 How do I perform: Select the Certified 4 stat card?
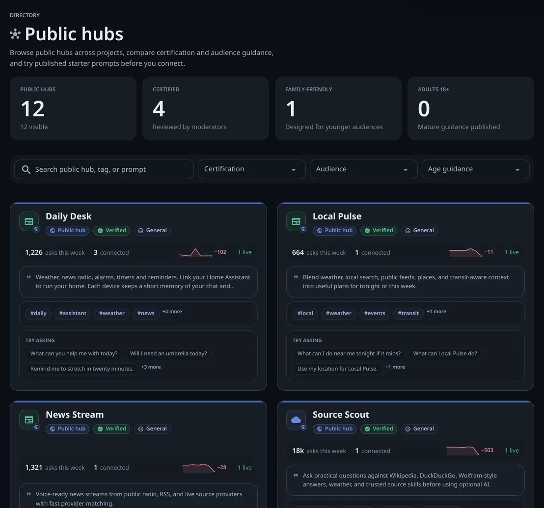pos(206,108)
